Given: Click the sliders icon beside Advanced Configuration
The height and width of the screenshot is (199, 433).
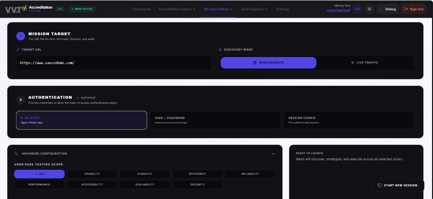Looking at the screenshot, I should 16,154.
